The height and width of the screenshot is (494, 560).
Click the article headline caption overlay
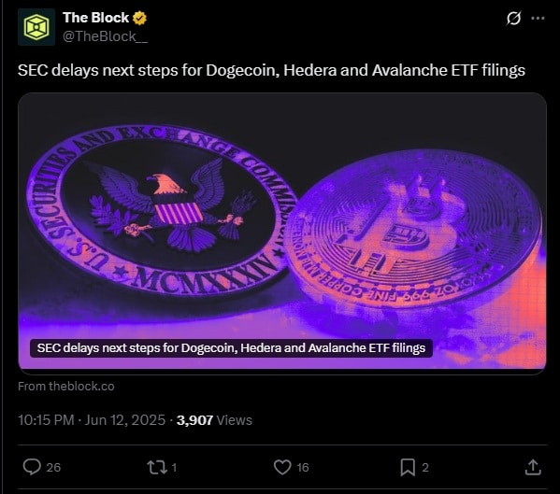tap(231, 347)
